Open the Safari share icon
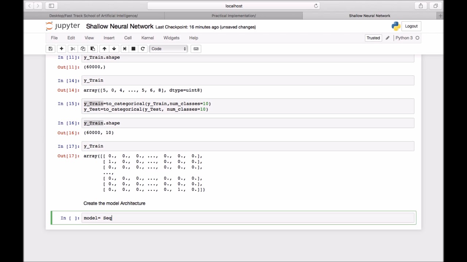Screen dimensions: 467x262 coord(421,6)
